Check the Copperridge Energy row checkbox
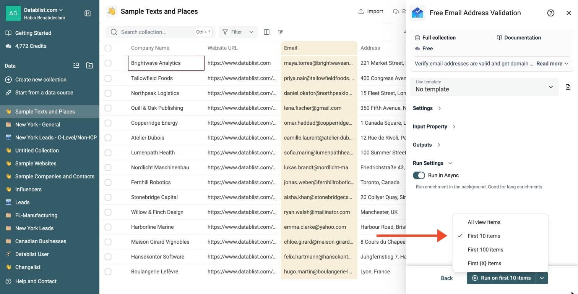Viewport: 578px width, 294px height. 108,123
